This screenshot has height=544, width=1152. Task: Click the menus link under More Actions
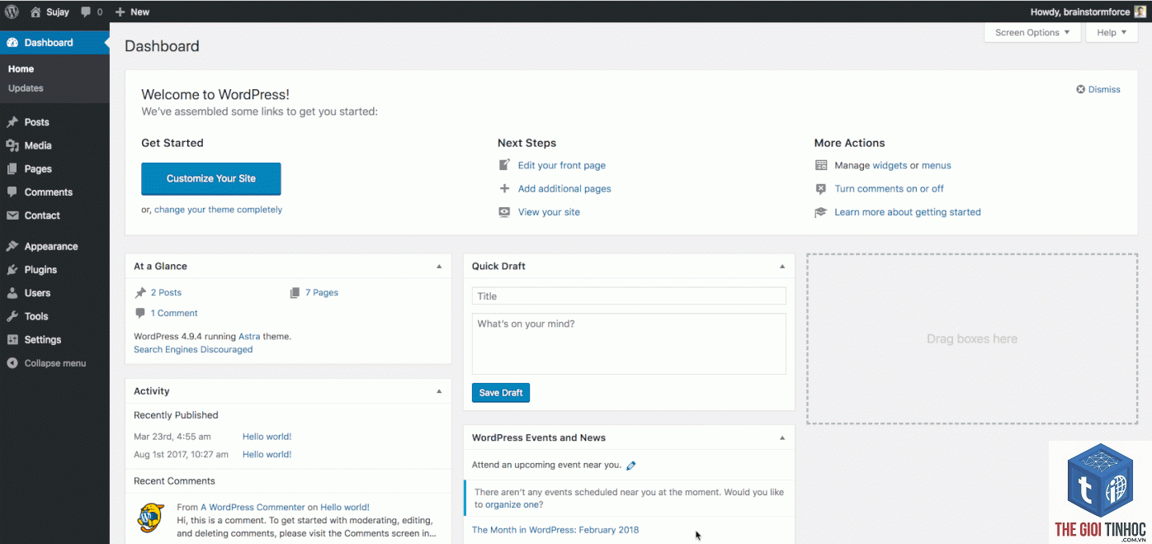[937, 165]
